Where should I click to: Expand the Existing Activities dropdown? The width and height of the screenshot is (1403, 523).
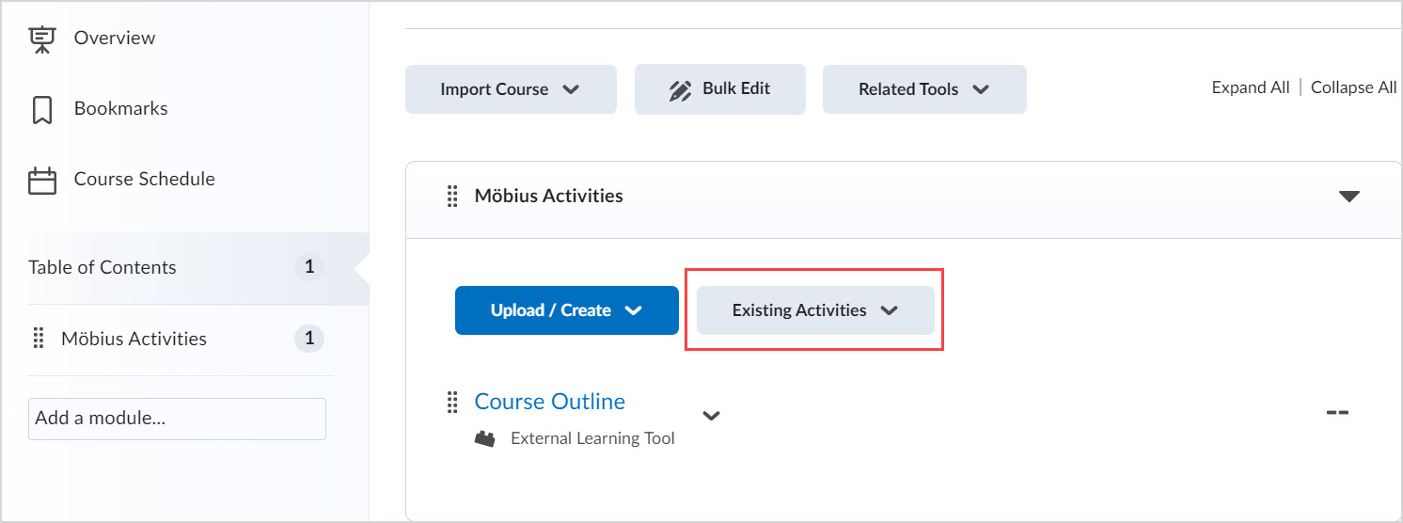(815, 310)
